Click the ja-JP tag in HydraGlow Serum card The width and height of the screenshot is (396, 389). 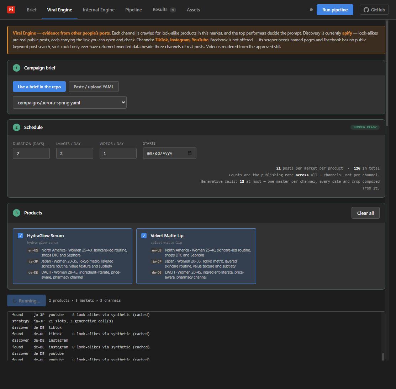click(33, 261)
